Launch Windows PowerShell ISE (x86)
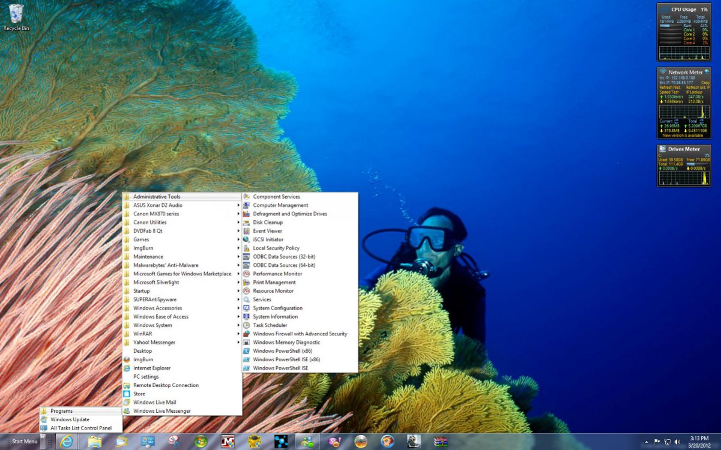 pos(300,359)
